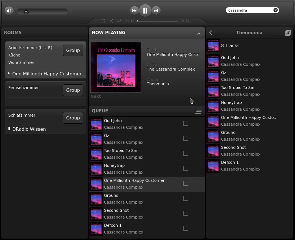
Task: Skip to the next track
Action: click(x=156, y=10)
